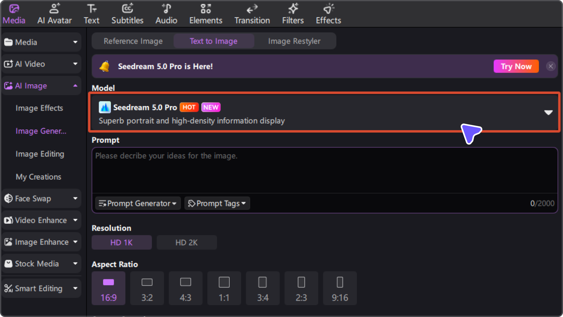This screenshot has height=317, width=563.
Task: Open the Seedream 5.0 Pro model dropdown
Action: 324,112
